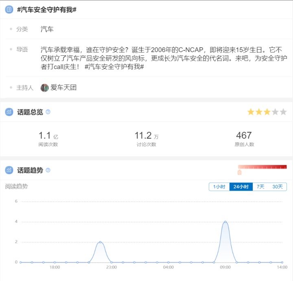Click the chart peak data point near 09:00
This screenshot has width=293, height=281.
pyautogui.click(x=225, y=222)
